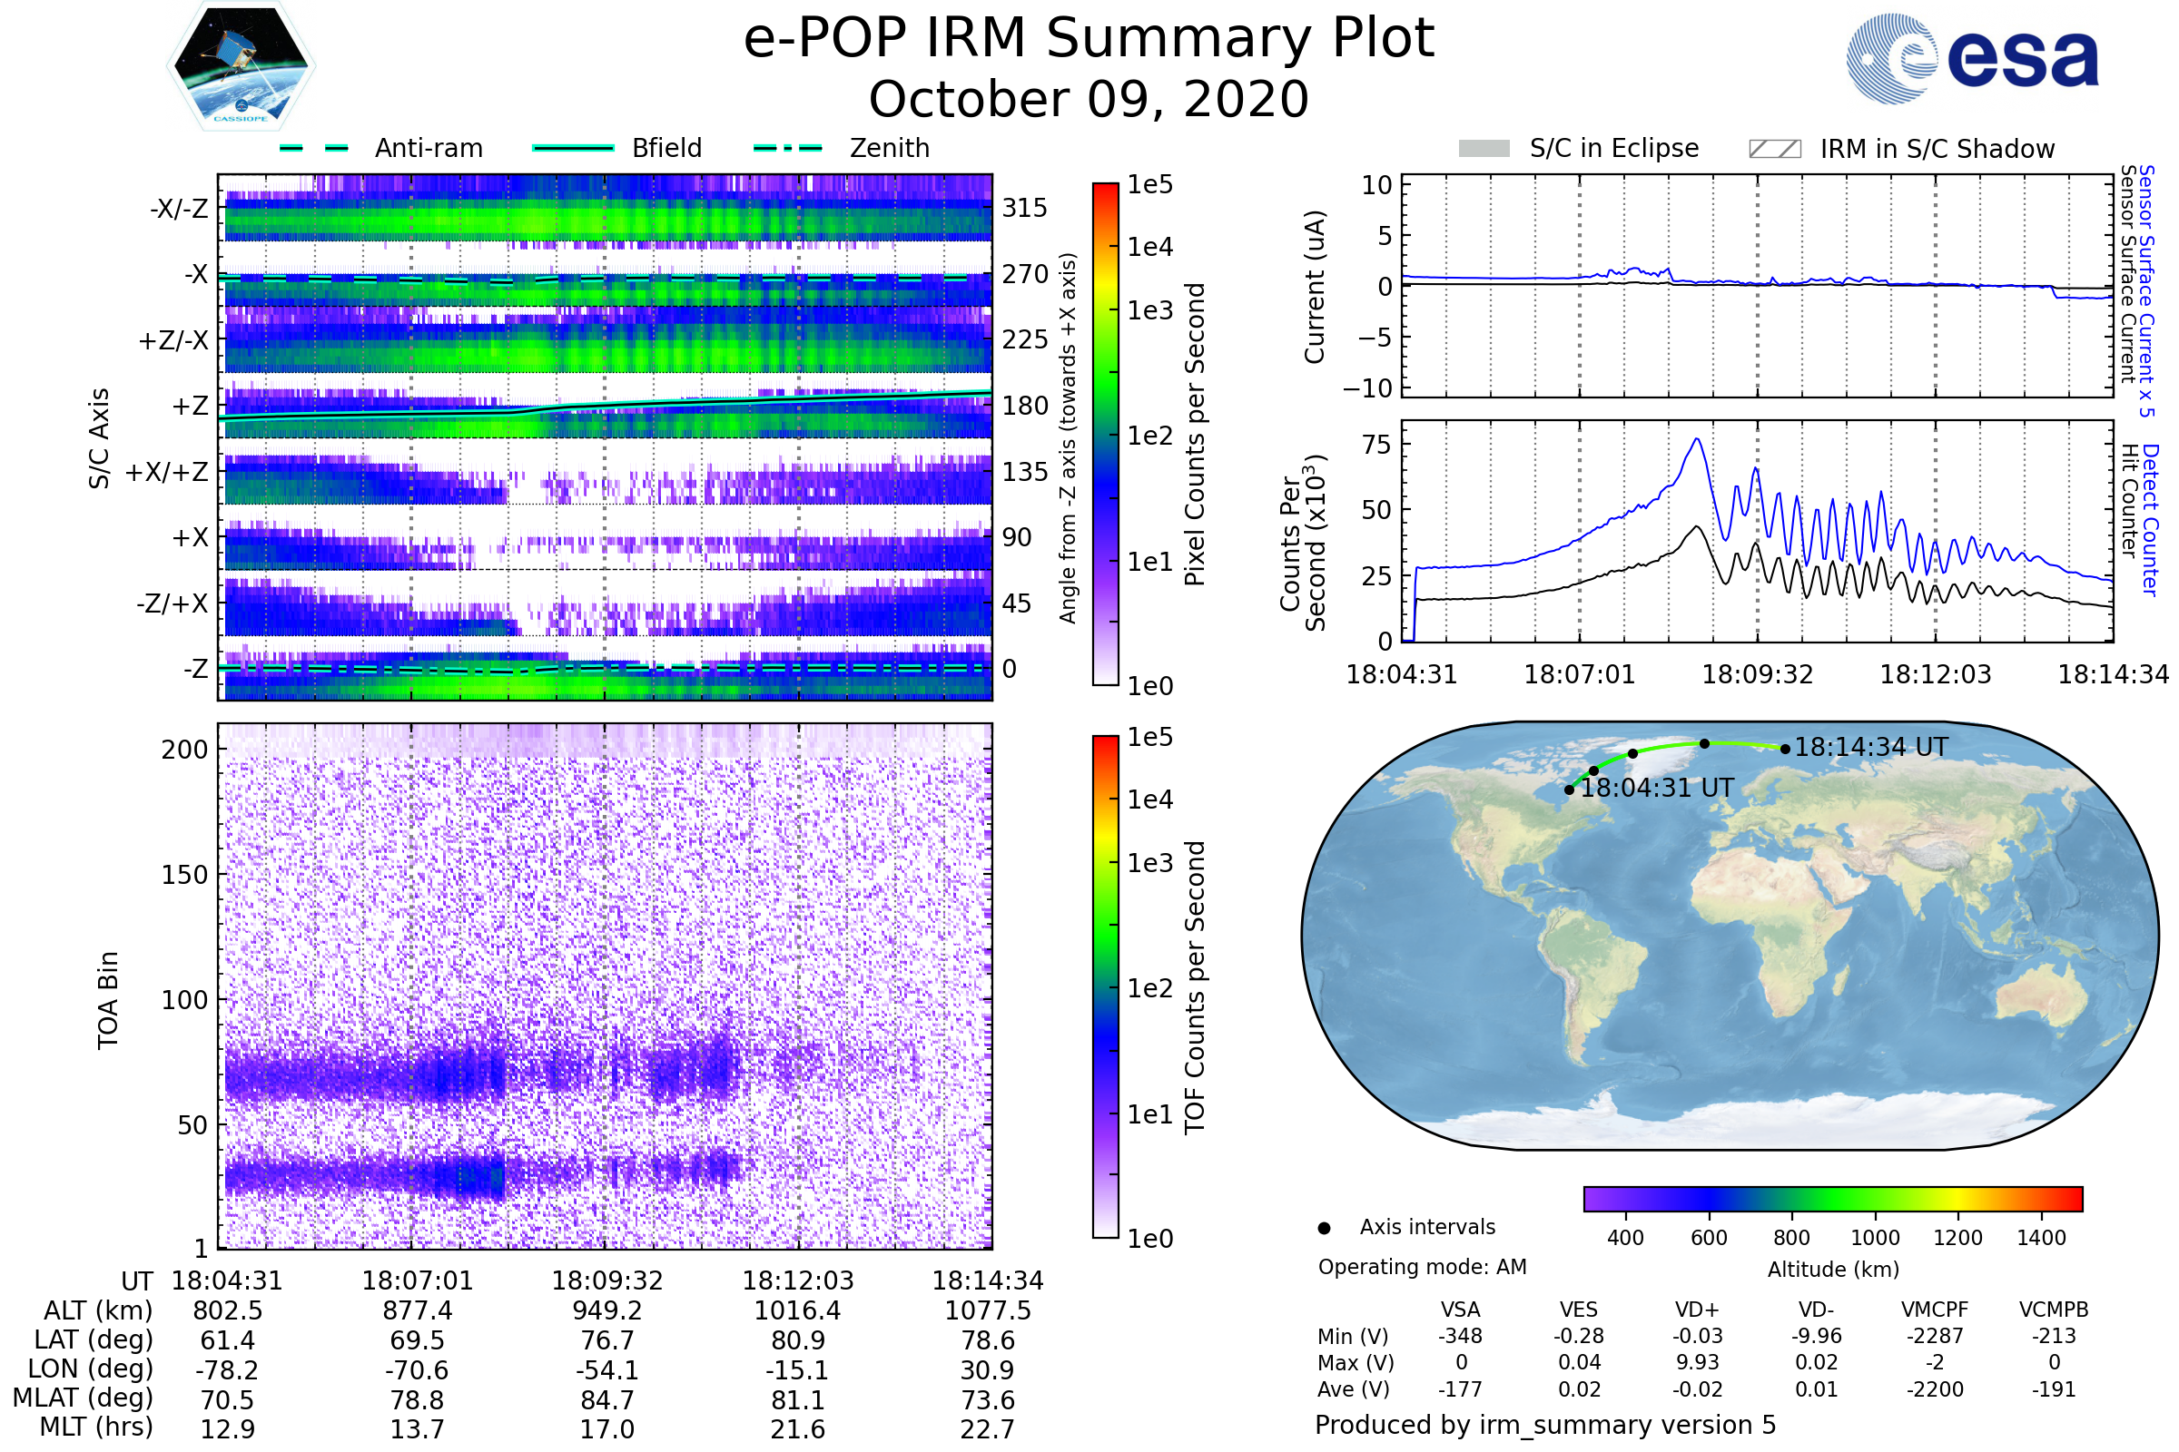Click the 18:14:34 UT orbit end label

[1870, 747]
